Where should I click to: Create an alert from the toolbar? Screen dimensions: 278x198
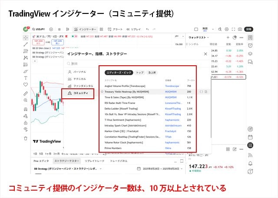tap(115, 29)
